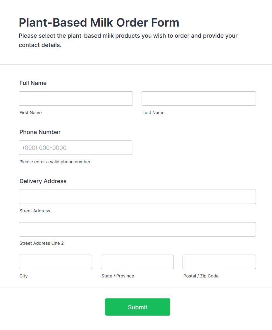This screenshot has height=330, width=272.
Task: Select the State / Province text box
Action: point(137,262)
